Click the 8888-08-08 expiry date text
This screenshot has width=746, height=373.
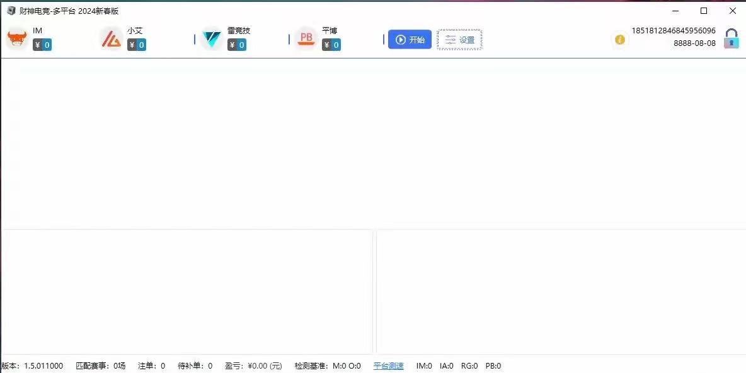pos(694,43)
